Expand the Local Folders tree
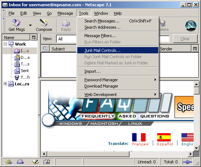 tap(5, 84)
